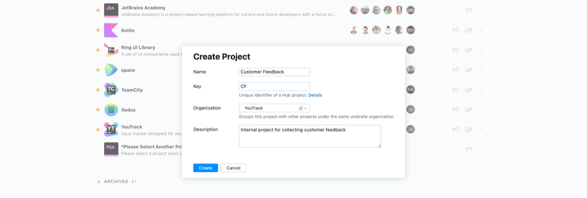Click the Cancel button

233,168
